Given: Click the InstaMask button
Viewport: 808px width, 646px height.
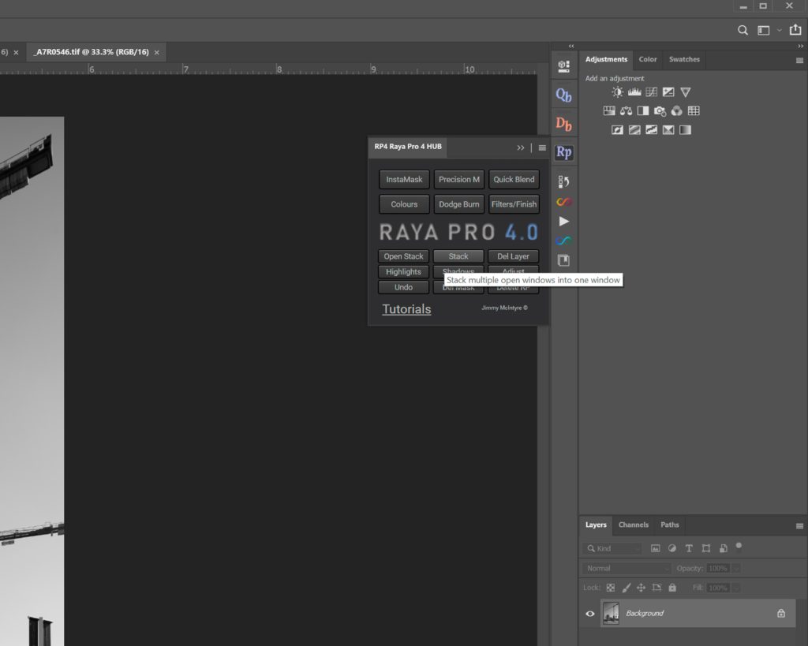Looking at the screenshot, I should (404, 180).
